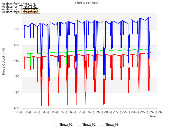The width and height of the screenshot is (173, 130).
Task: Click the 480 y-axis tick label
Action: coord(16,45)
